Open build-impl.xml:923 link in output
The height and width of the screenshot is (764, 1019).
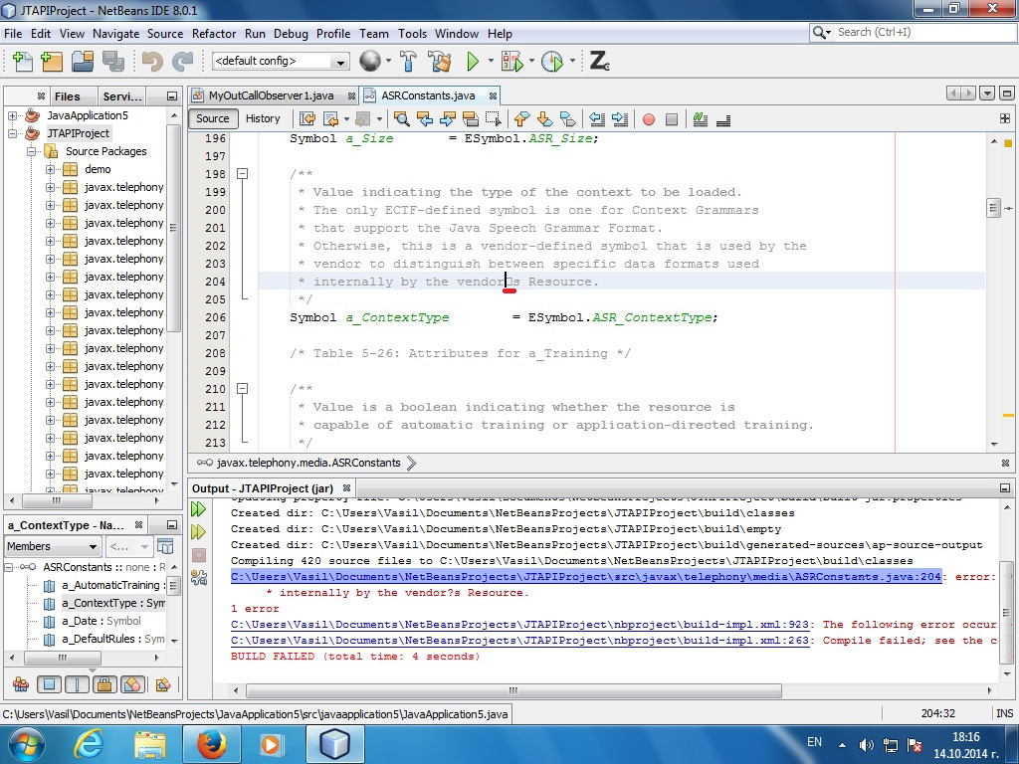(x=519, y=625)
